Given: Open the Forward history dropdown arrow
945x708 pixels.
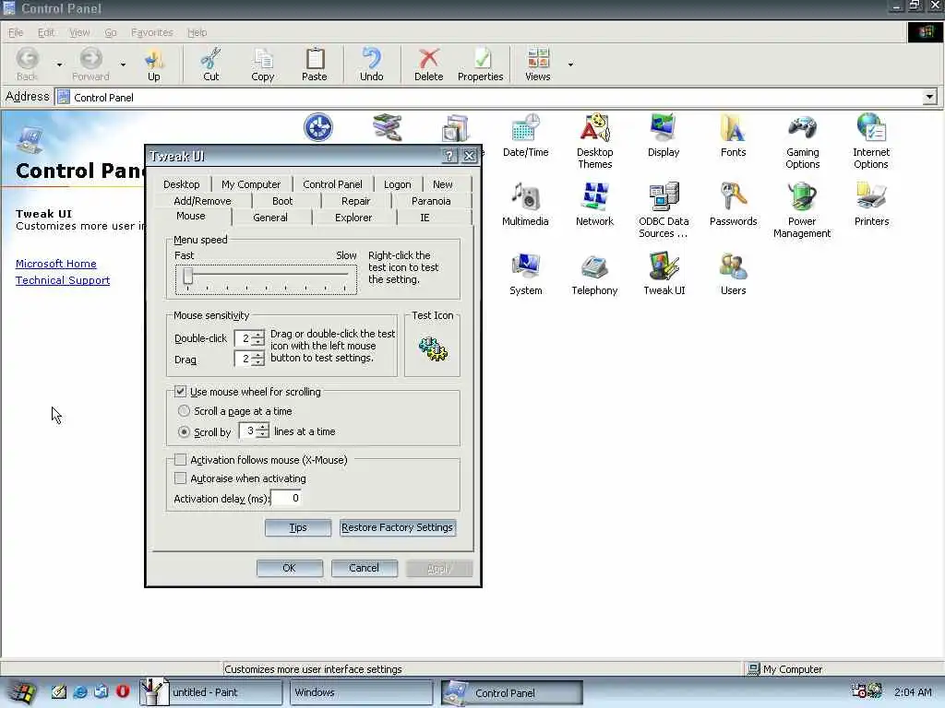Looking at the screenshot, I should point(123,65).
